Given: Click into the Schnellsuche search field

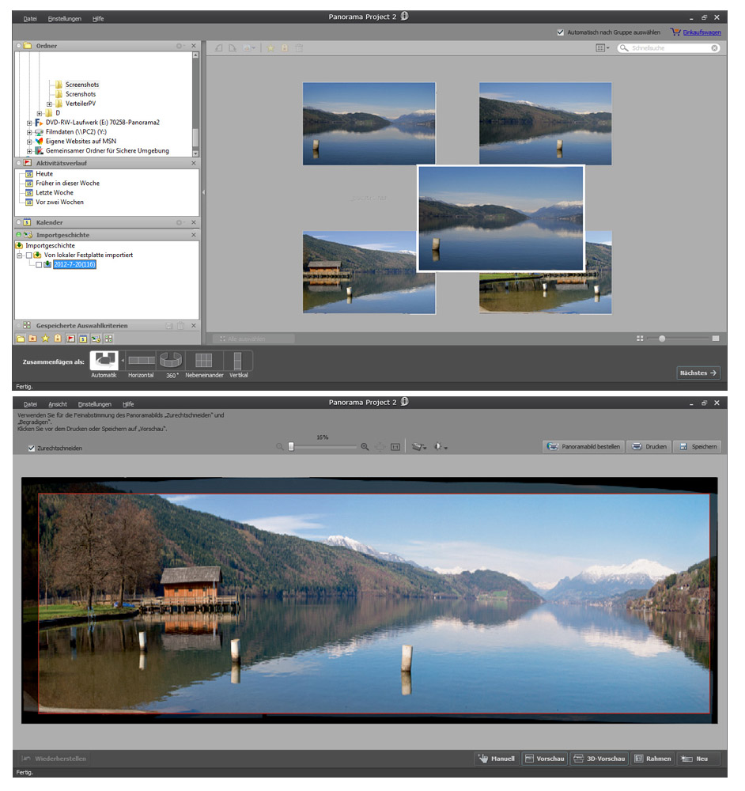Looking at the screenshot, I should [x=669, y=48].
